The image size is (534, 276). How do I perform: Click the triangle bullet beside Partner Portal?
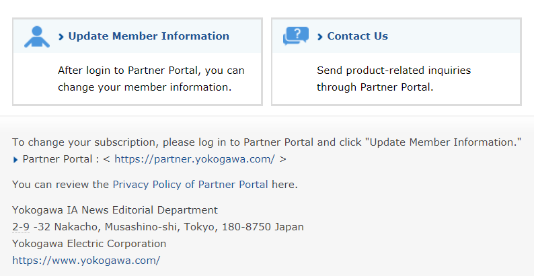(x=15, y=160)
